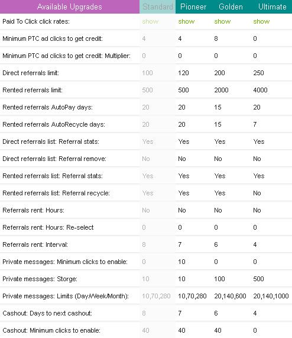
Task: Show click rates for Ultimate membership
Action: point(261,21)
